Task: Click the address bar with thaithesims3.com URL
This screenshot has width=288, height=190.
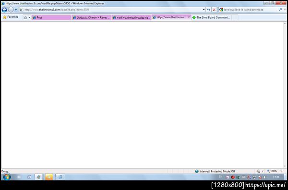Action: pos(111,10)
